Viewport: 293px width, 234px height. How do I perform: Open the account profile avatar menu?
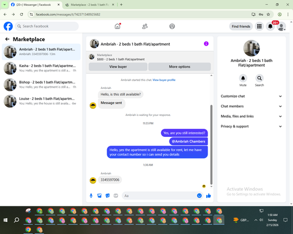click(281, 27)
